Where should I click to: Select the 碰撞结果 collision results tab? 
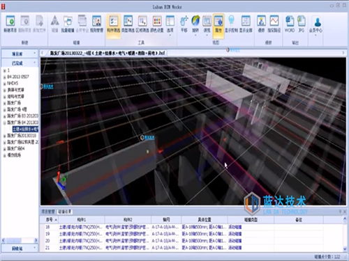click(64, 212)
